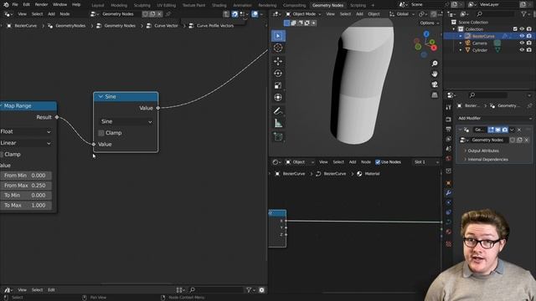Screen dimensions: 536x301
Task: Click the node parent-tree up arrow icon
Action: pyautogui.click(x=226, y=14)
